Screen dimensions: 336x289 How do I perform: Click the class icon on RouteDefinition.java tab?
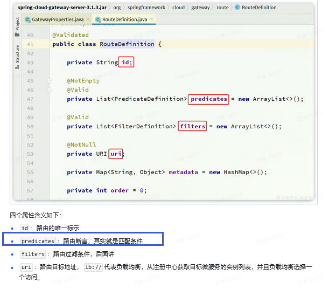click(x=98, y=19)
